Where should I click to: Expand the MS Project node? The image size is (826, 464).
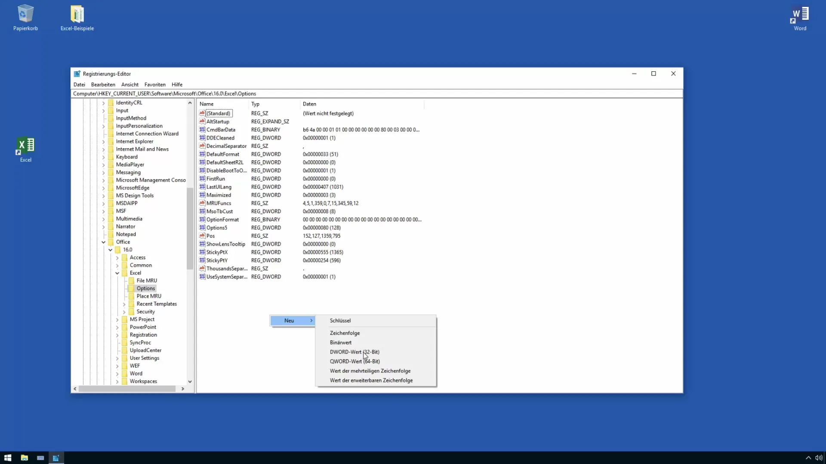[x=117, y=319]
